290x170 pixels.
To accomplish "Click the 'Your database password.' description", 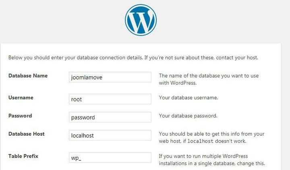I will 188,116.
